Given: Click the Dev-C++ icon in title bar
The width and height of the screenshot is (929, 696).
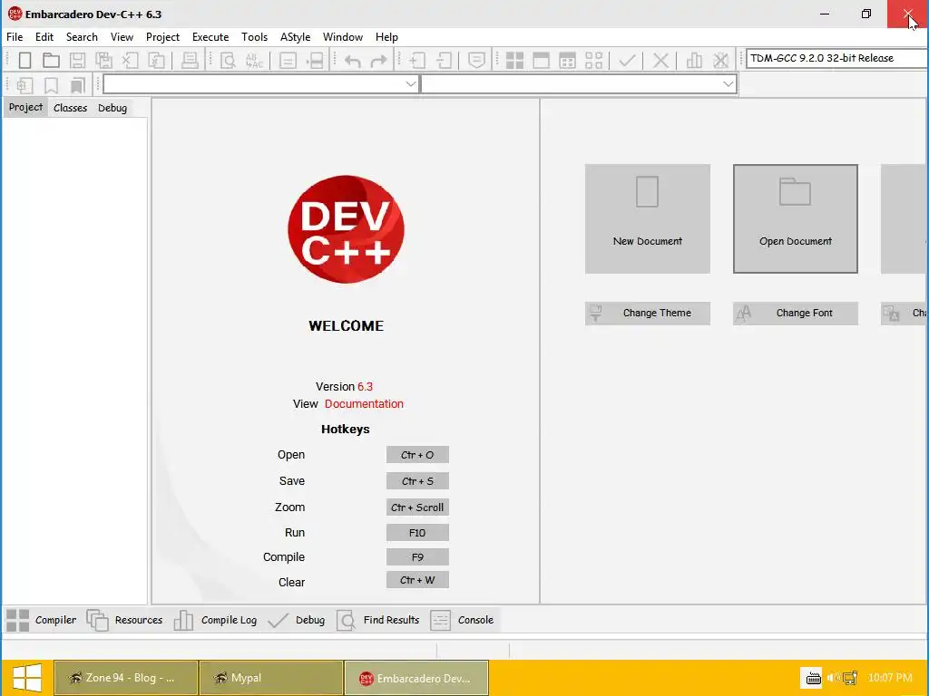Looking at the screenshot, I should pyautogui.click(x=15, y=14).
